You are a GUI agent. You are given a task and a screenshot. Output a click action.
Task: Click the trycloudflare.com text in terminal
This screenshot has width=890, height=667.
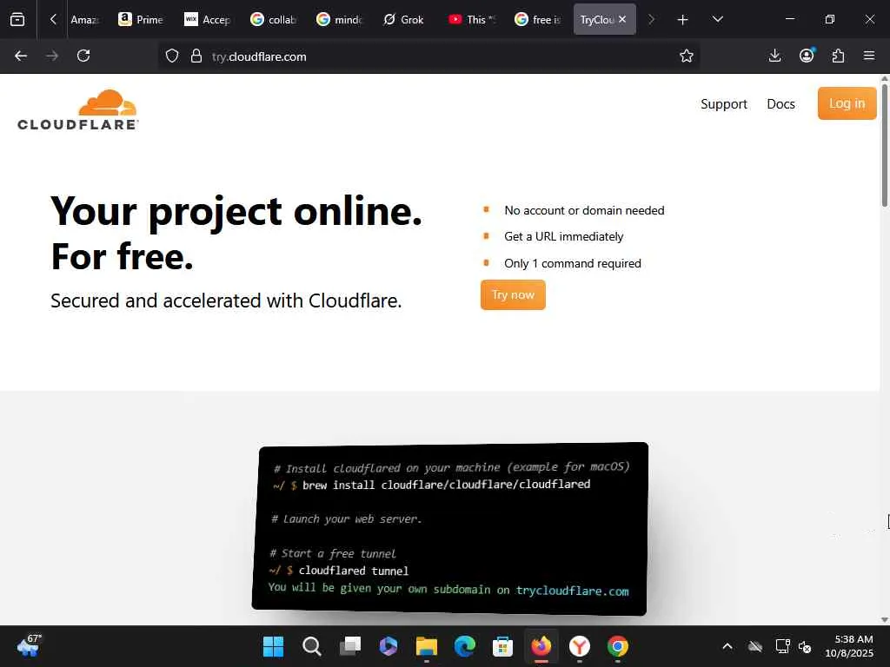[x=572, y=591]
